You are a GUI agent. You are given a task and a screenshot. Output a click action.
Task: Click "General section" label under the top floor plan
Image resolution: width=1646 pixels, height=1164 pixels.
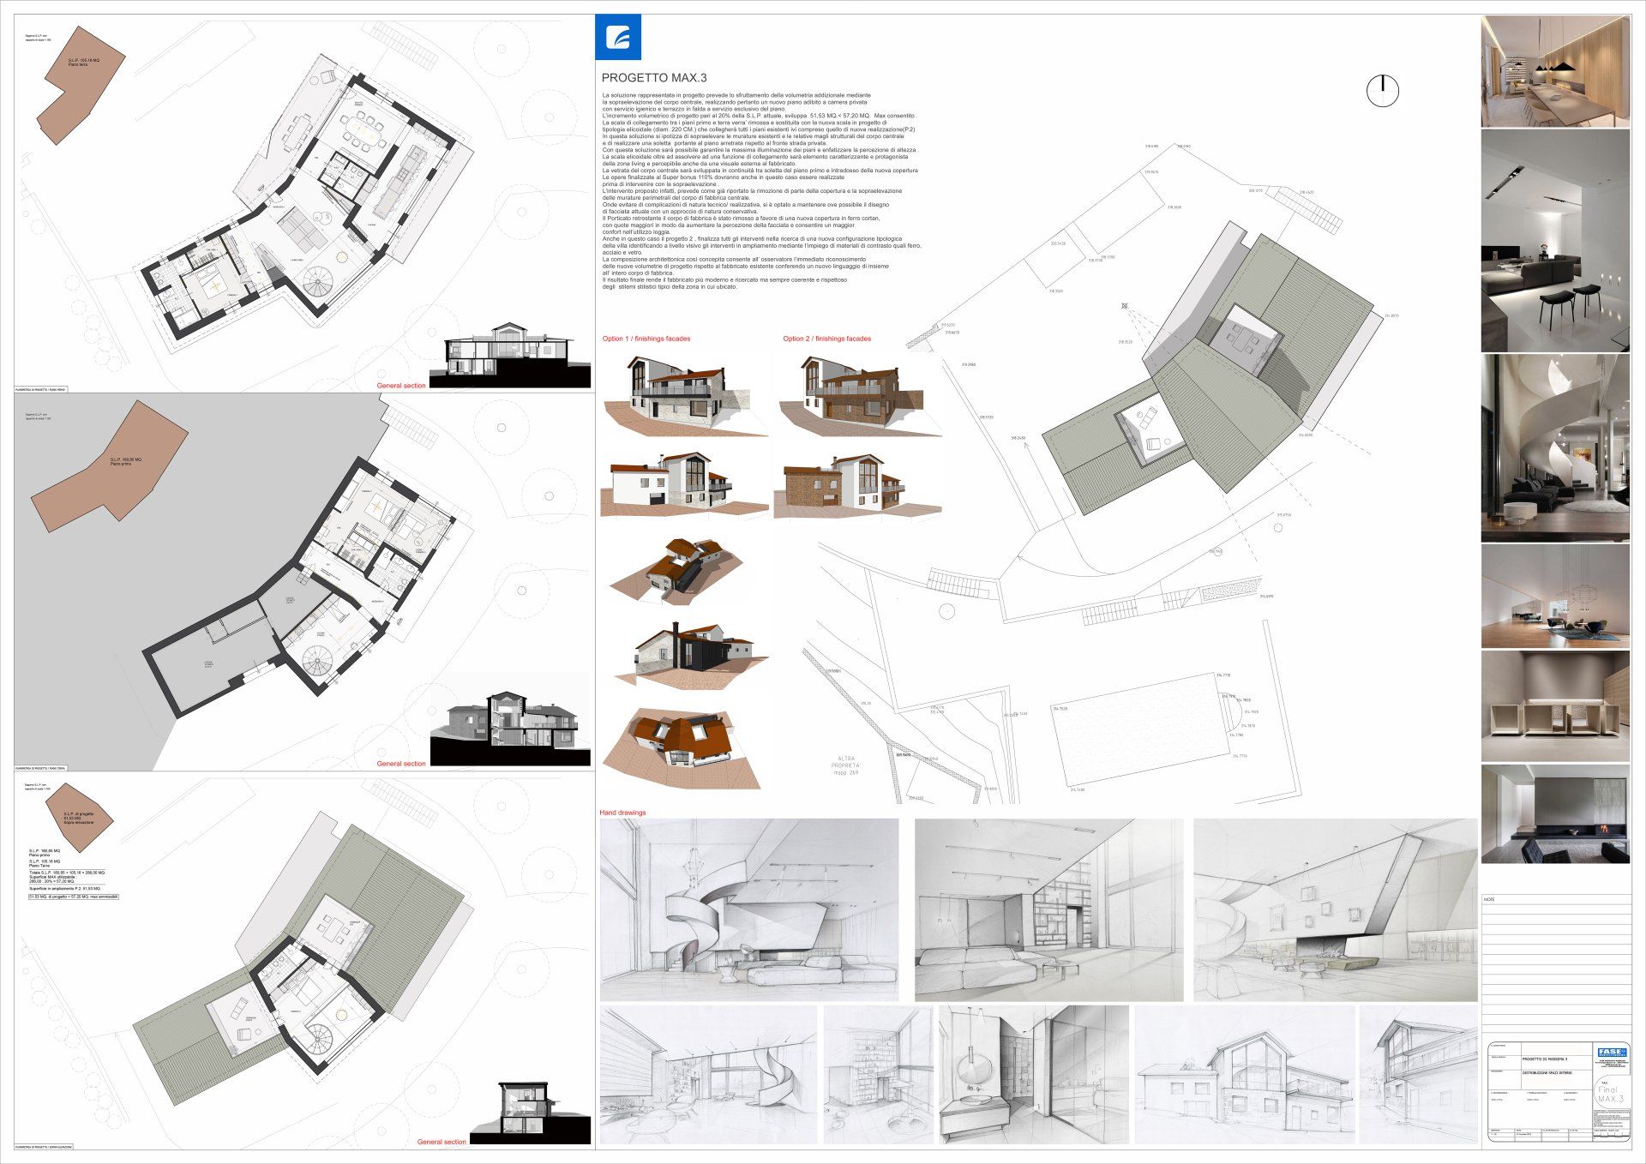(x=401, y=386)
